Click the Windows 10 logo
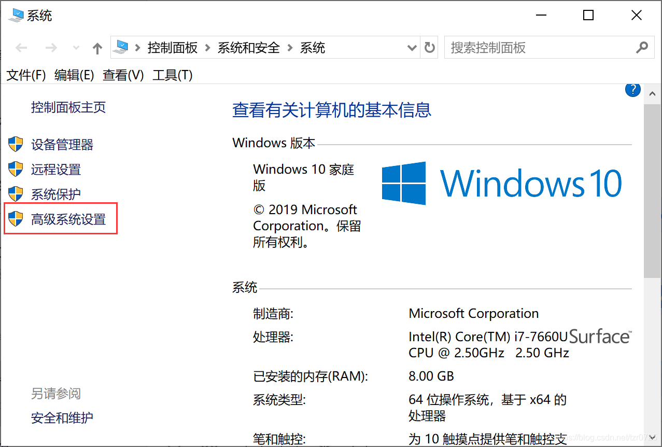This screenshot has width=662, height=447. point(502,183)
